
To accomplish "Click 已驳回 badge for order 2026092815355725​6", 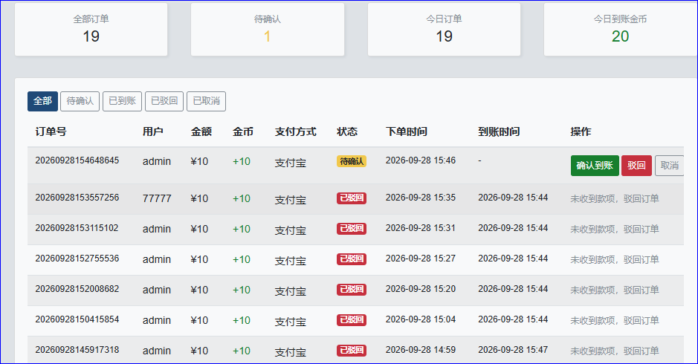I will [352, 198].
